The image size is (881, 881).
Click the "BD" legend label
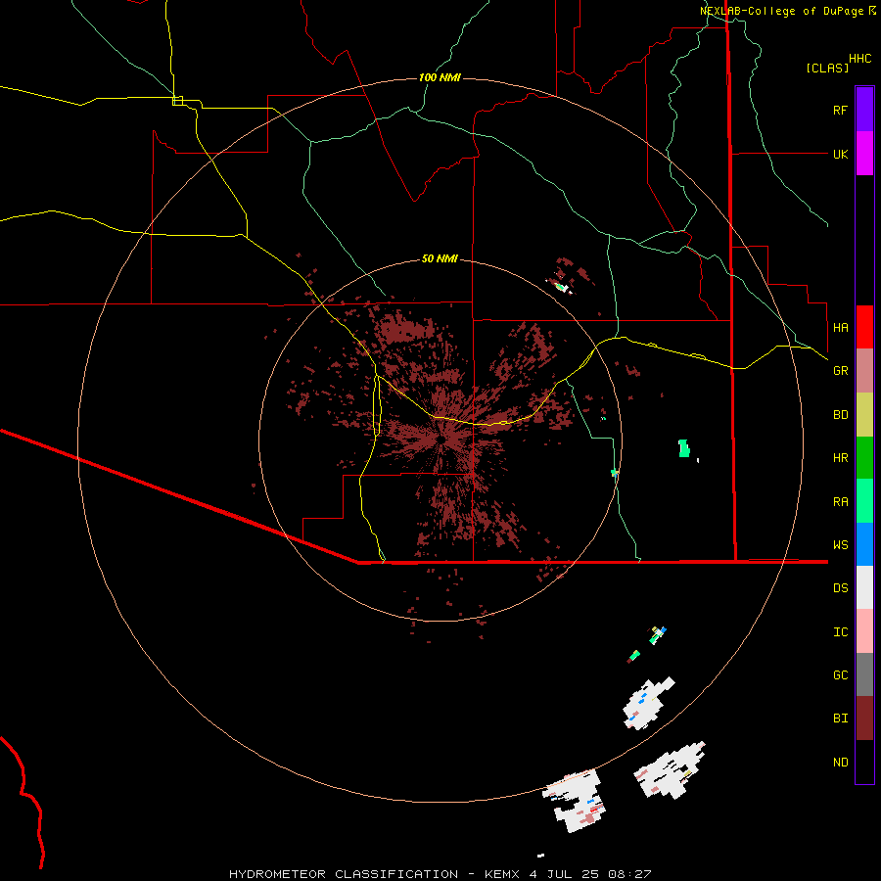[840, 415]
